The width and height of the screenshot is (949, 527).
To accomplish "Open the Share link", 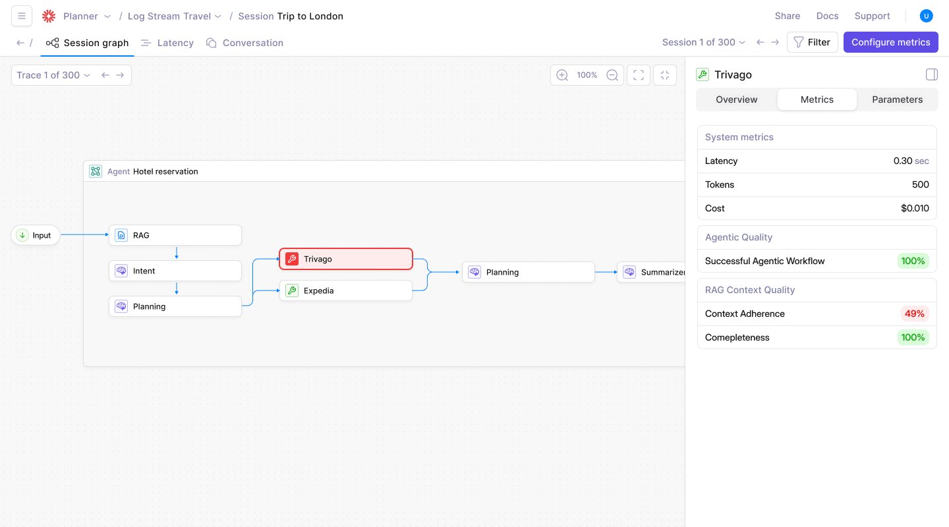I will click(x=788, y=16).
